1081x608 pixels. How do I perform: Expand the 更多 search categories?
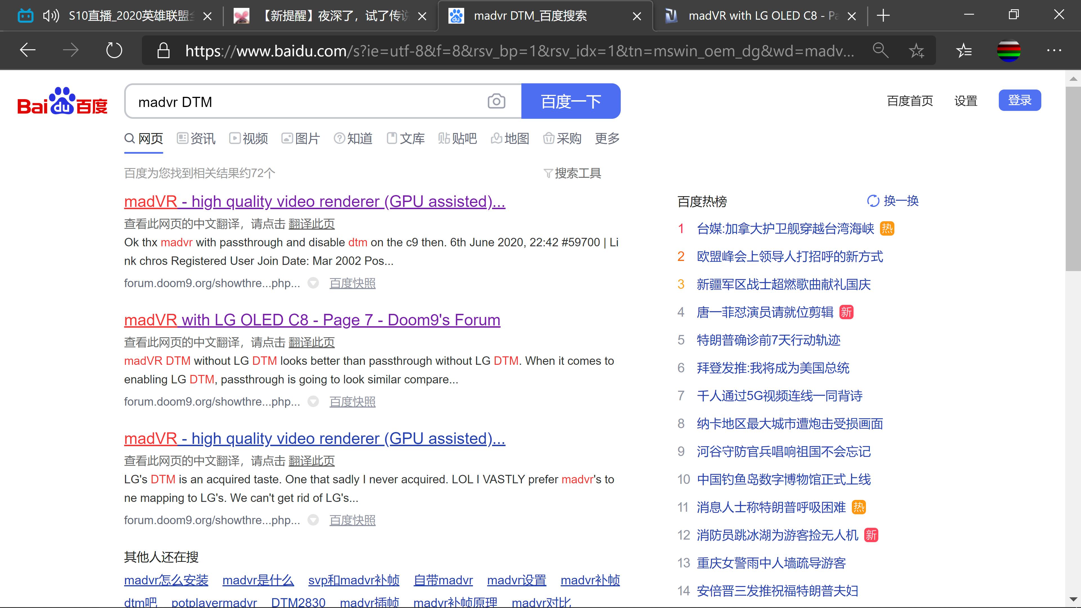[x=607, y=138]
